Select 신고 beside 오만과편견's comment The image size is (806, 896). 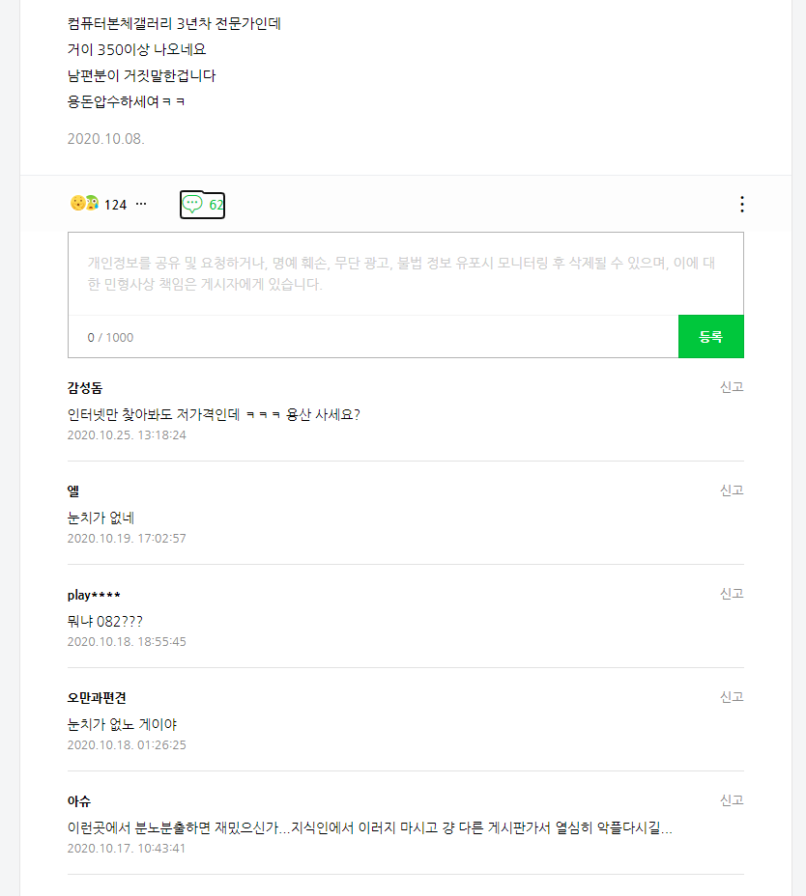click(x=732, y=697)
